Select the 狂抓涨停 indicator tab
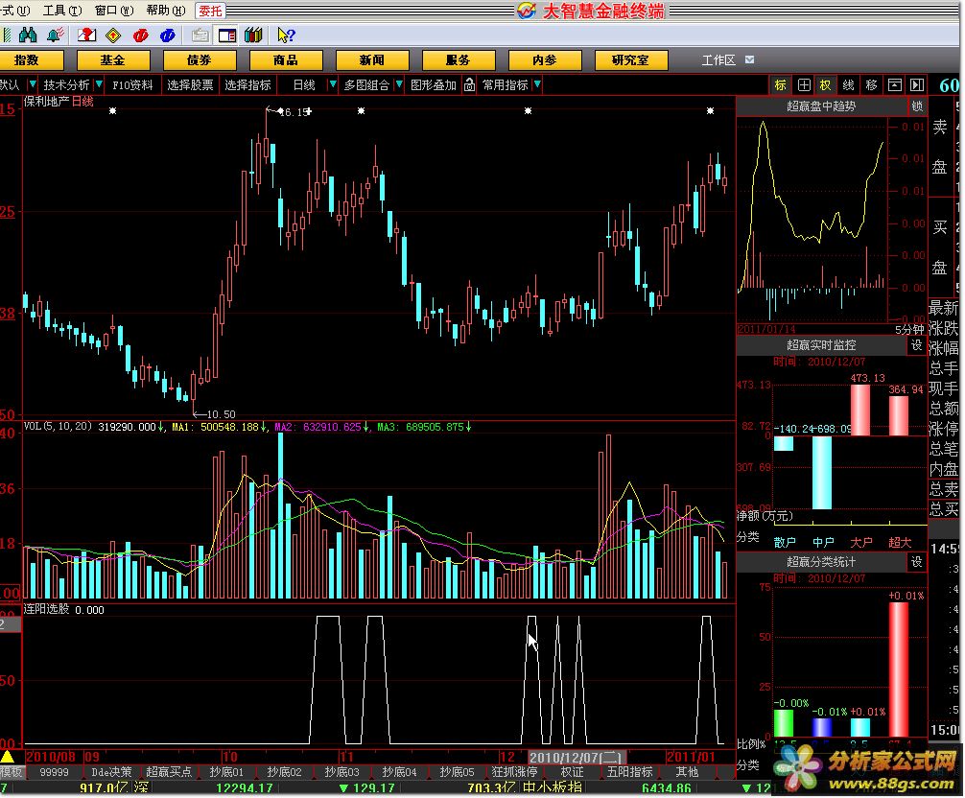965x798 pixels. coord(514,771)
